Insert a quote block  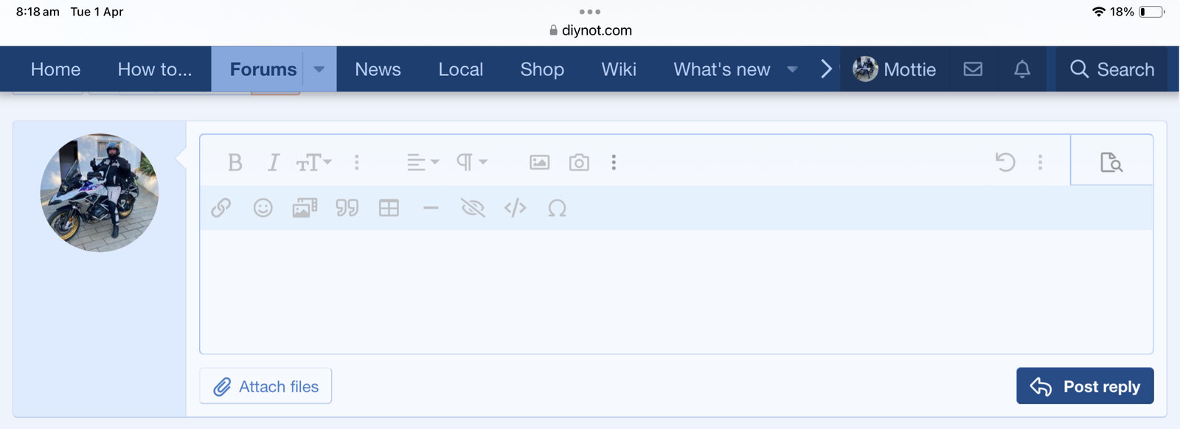[347, 209]
